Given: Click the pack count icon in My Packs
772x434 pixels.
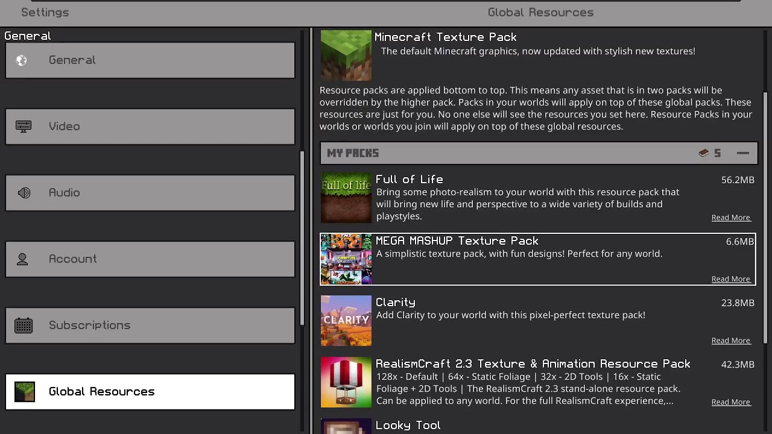Looking at the screenshot, I should [x=704, y=153].
